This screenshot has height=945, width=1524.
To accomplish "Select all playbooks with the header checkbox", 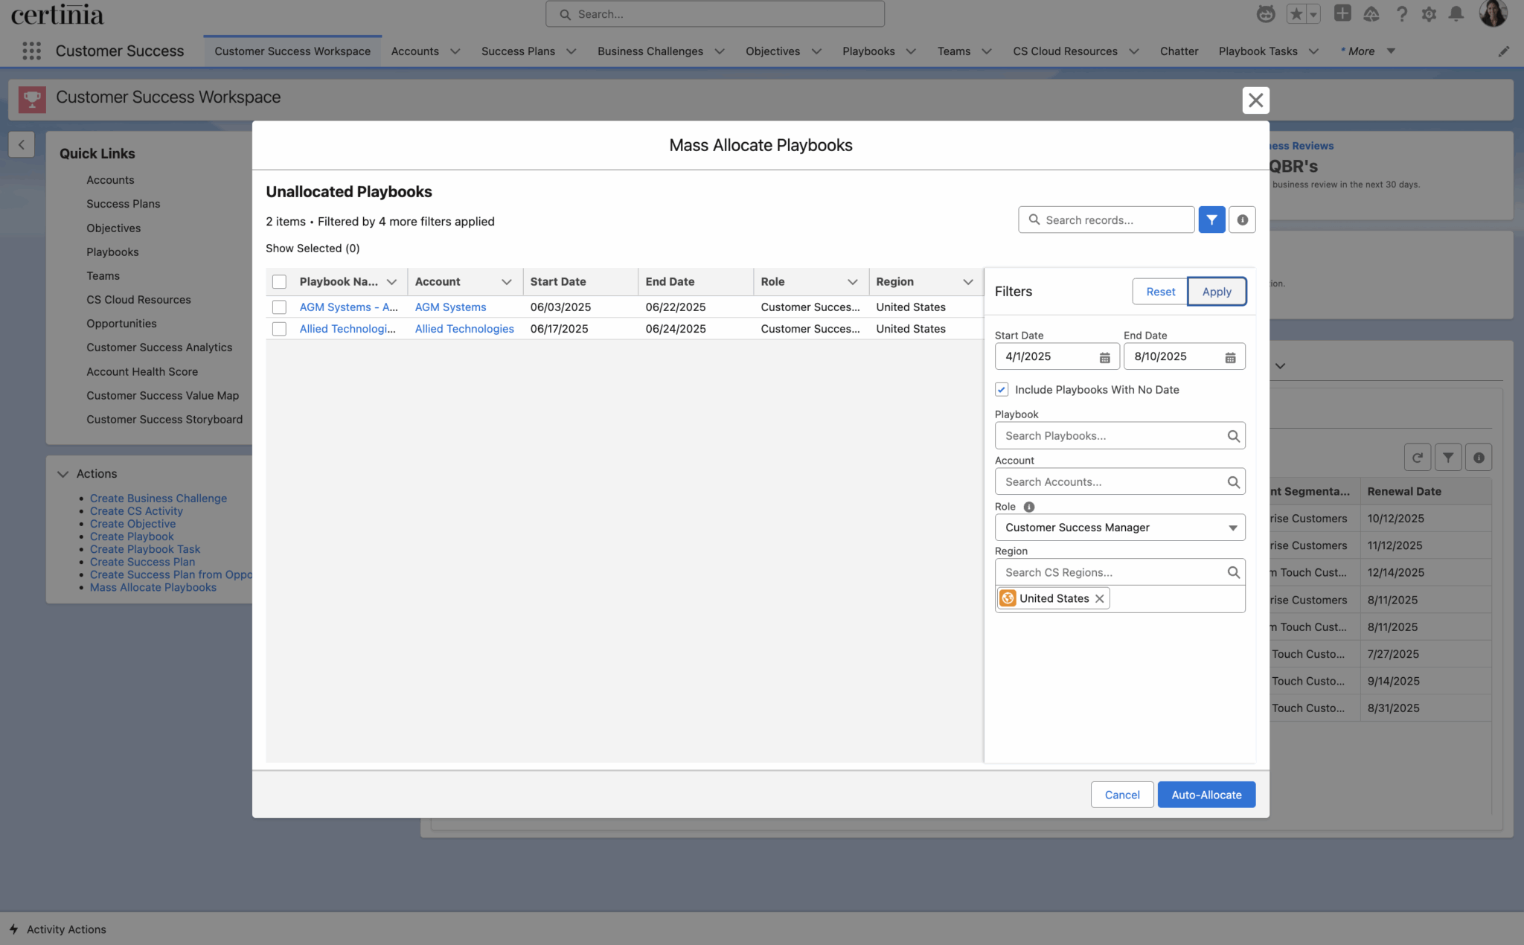I will (279, 281).
